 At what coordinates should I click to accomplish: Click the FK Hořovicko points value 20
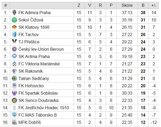coord(143,86)
